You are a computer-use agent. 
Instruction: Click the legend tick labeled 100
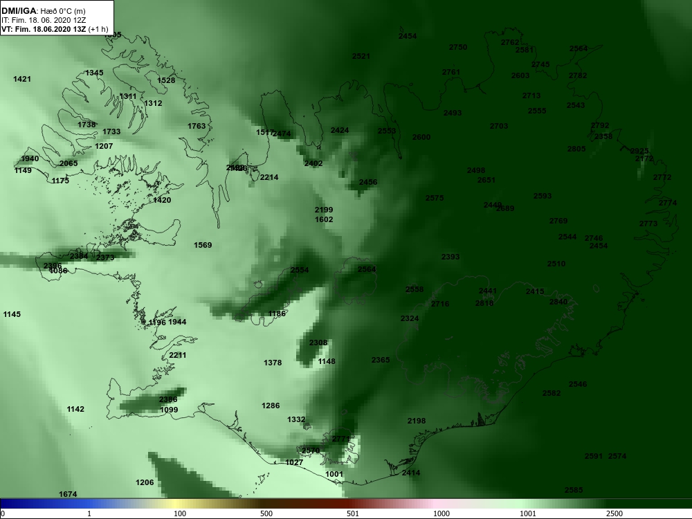[x=180, y=513]
